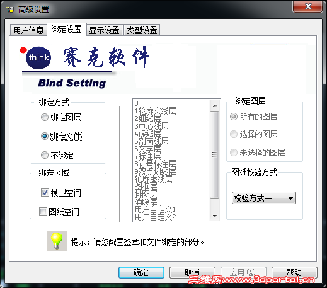Image resolution: width=327 pixels, height=288 pixels.
Task: Select the 4虚线层 list entry
Action: (x=172, y=134)
